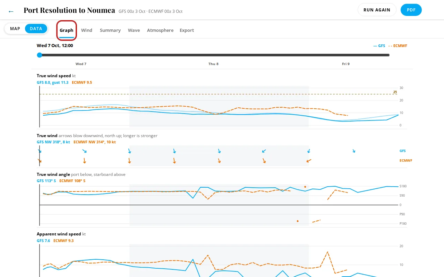The image size is (444, 277).
Task: Click the 'Port Resolution to Noumea' title
Action: pyautogui.click(x=69, y=10)
